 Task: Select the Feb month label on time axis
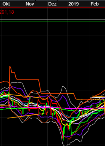[x=95, y=4]
